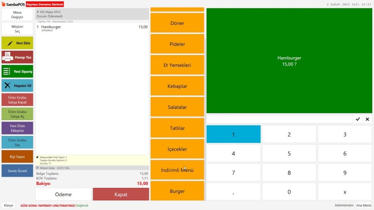Viewport: 374px width, 210px height.
Task: Tap the x multiply key on keypad
Action: click(344, 192)
